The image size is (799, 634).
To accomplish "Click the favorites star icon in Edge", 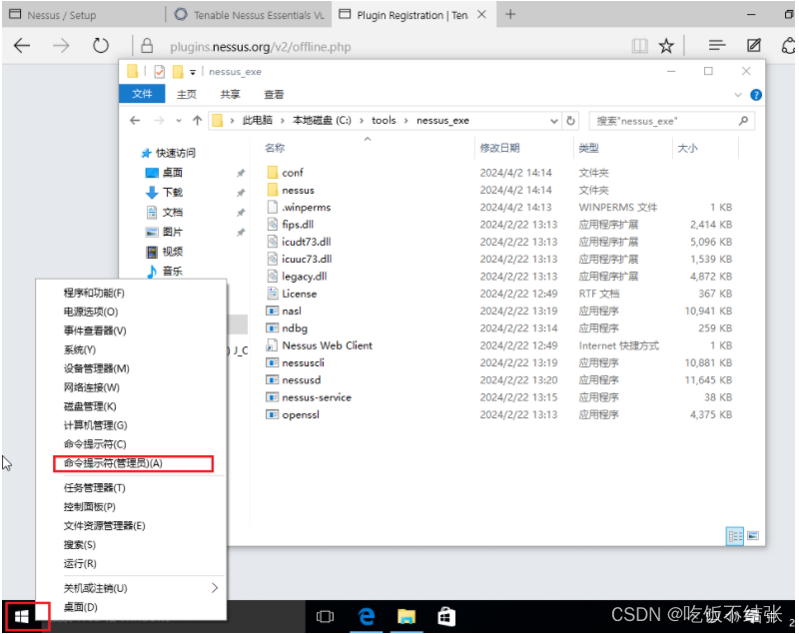I will tap(666, 46).
